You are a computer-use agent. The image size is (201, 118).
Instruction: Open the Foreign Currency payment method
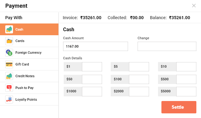click(29, 53)
